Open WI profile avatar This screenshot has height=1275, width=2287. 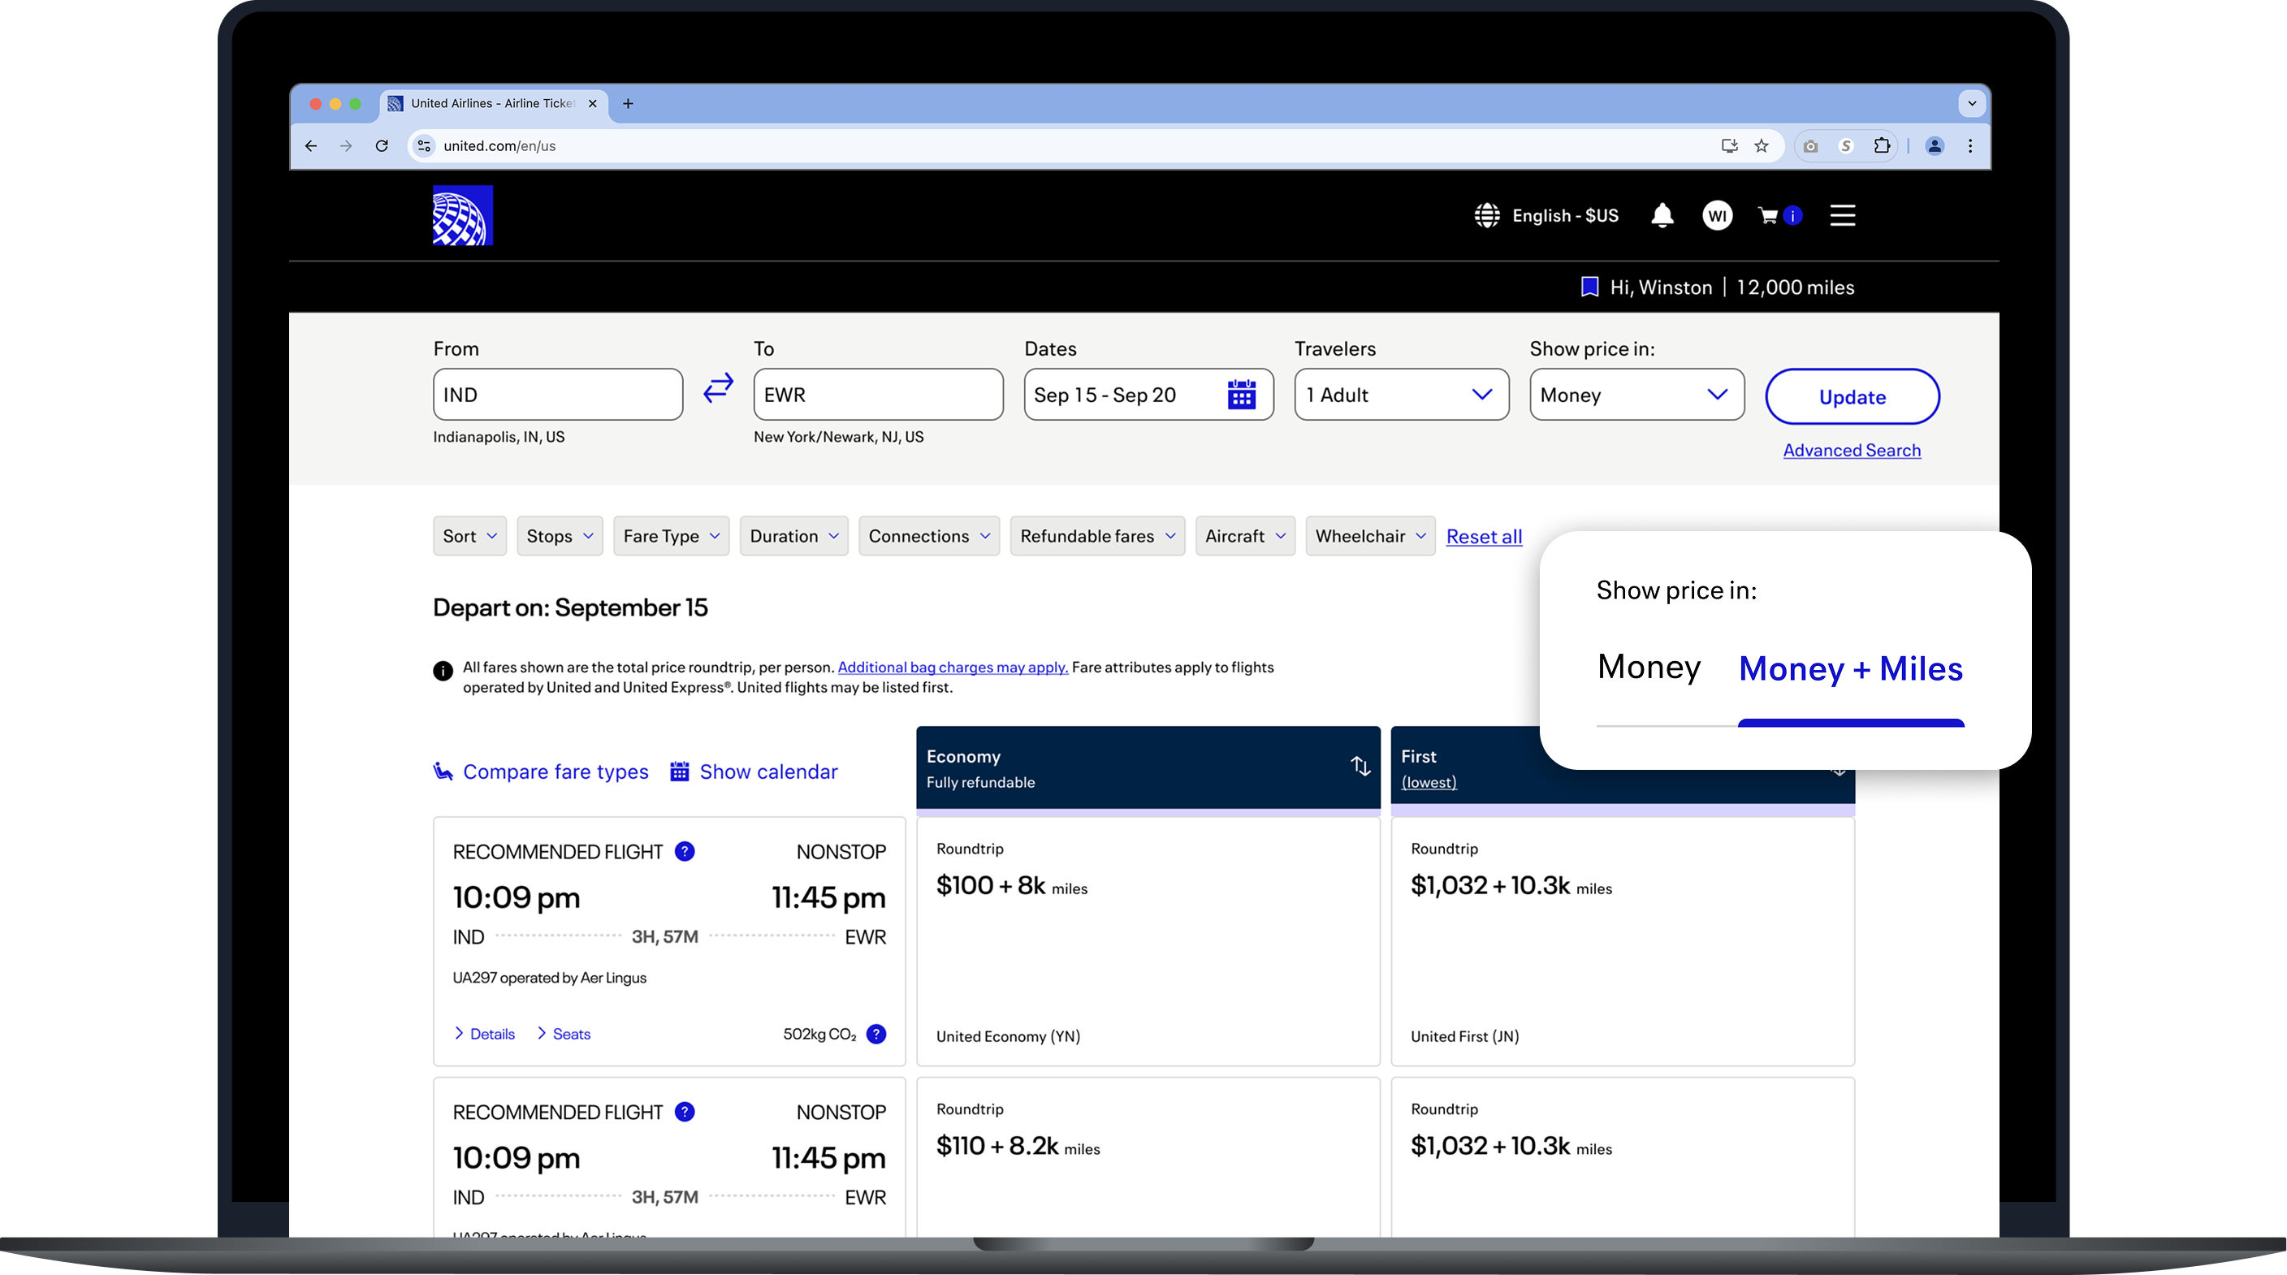pos(1717,216)
